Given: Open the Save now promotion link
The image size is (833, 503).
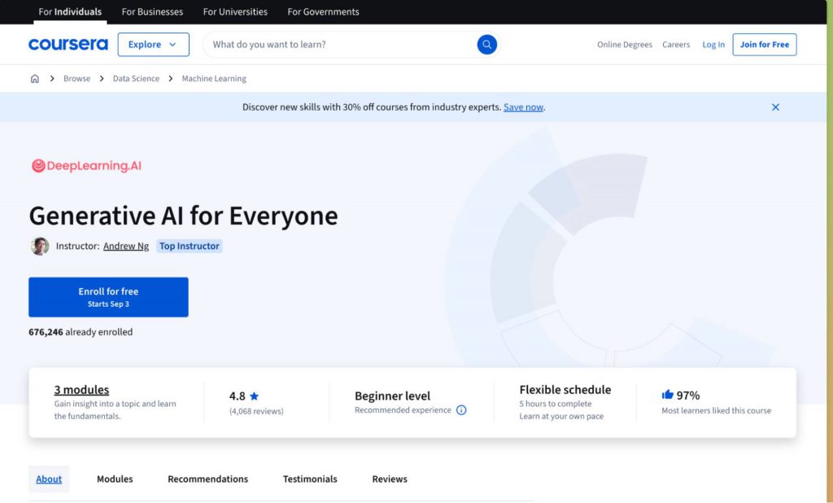Looking at the screenshot, I should click(x=523, y=107).
